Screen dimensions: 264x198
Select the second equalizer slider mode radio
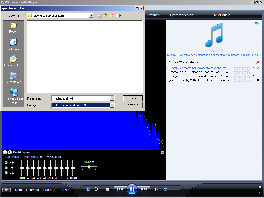tap(6, 168)
